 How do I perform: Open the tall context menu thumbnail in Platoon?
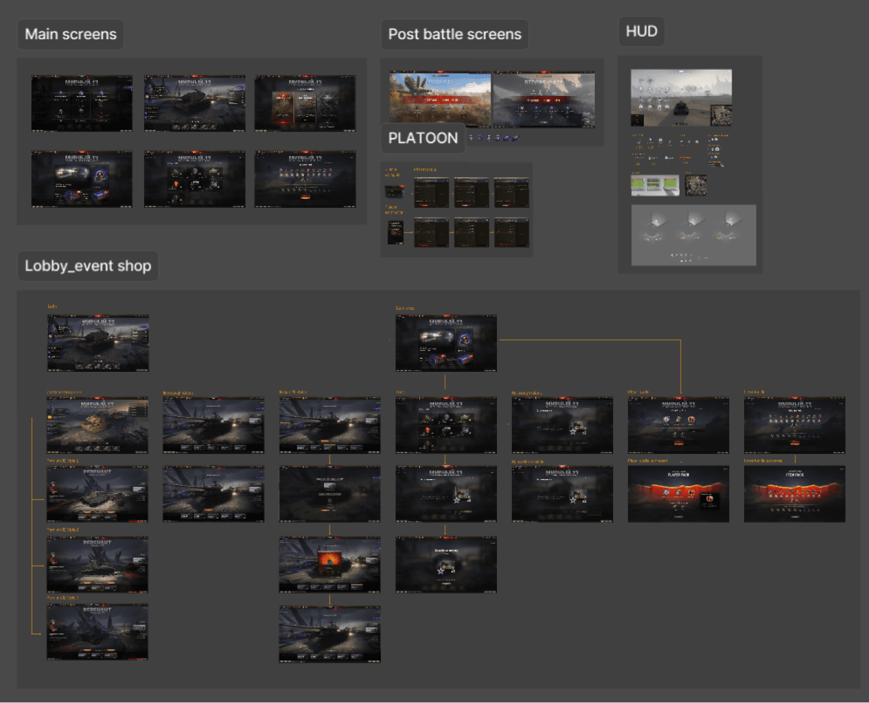pyautogui.click(x=395, y=232)
